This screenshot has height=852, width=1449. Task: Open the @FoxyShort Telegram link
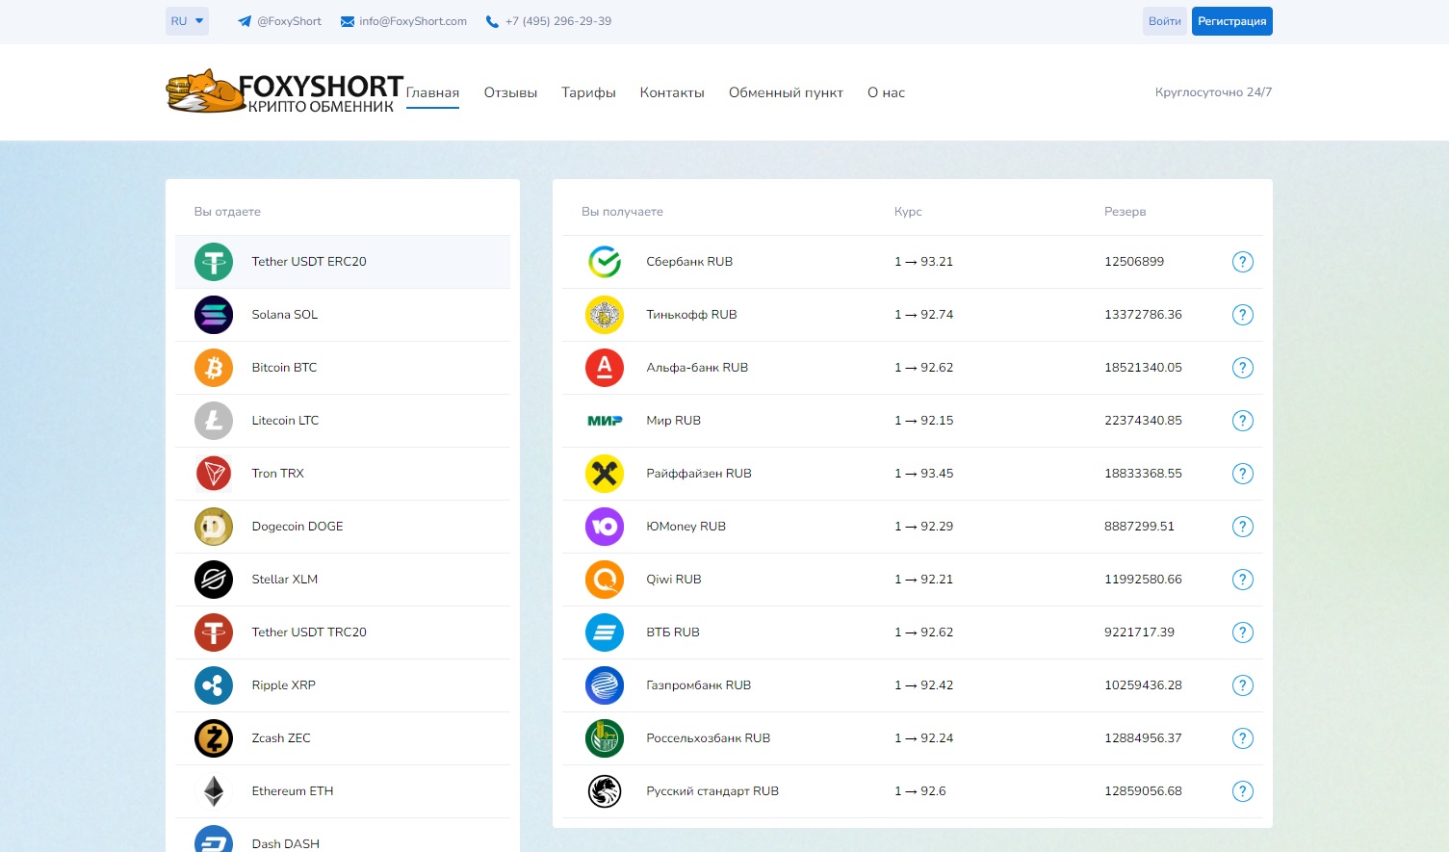(x=289, y=21)
